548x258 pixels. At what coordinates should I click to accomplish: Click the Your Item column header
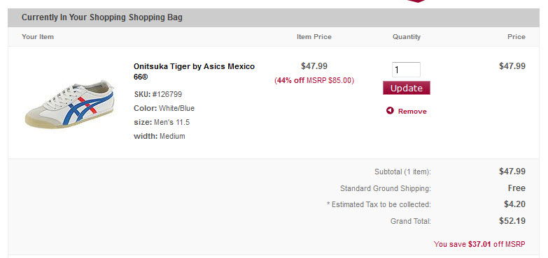[38, 36]
